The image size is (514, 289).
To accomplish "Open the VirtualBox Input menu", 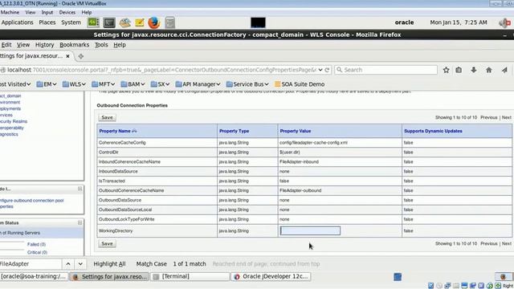I will (x=47, y=13).
